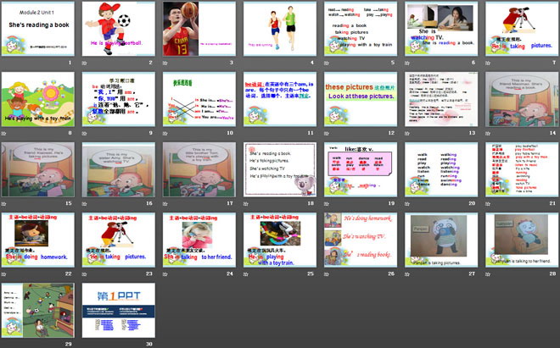
Task: Select slide 29 with park scene
Action: click(x=38, y=310)
